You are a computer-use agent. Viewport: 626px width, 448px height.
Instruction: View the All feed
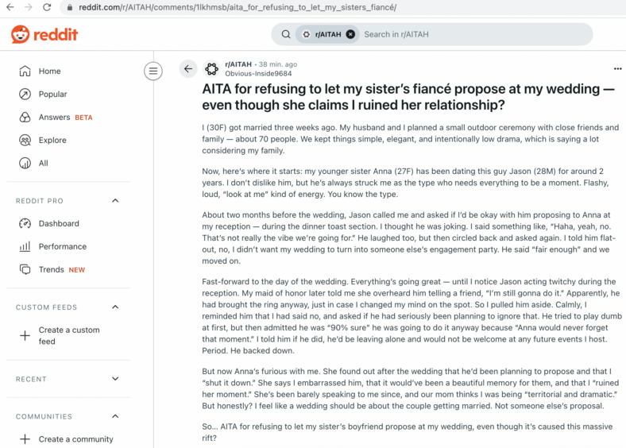[43, 164]
